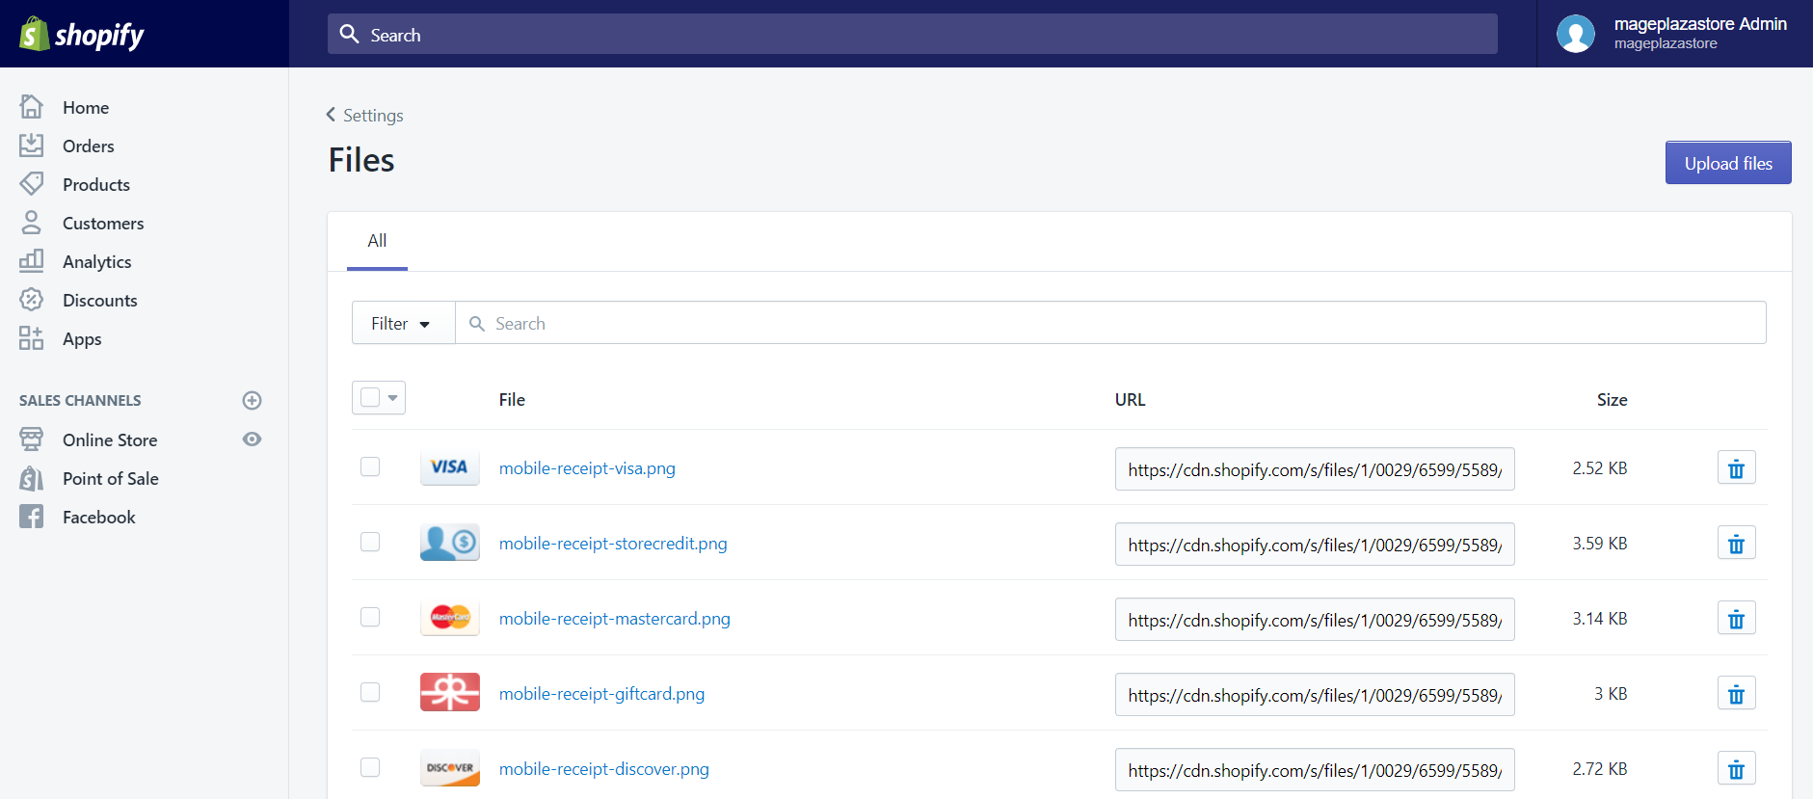Viewport: 1813px width, 799px height.
Task: Click the Online Store storefront icon
Action: [32, 439]
